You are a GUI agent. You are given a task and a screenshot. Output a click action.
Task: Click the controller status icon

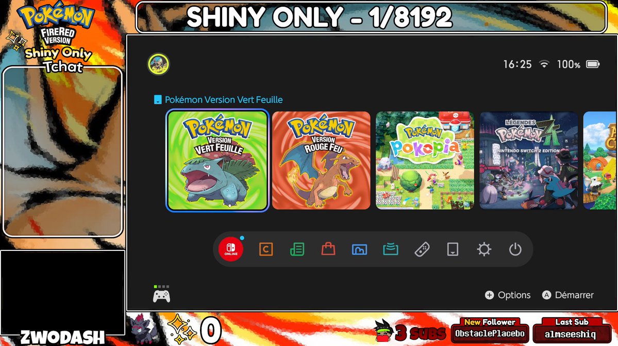[162, 295]
